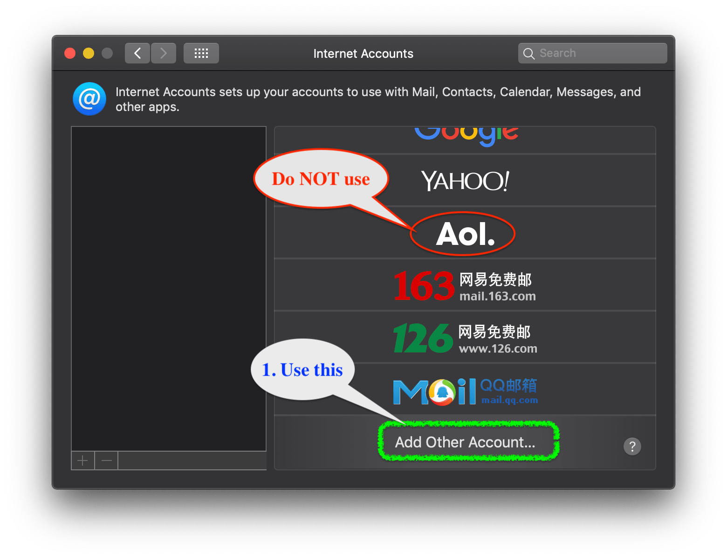This screenshot has height=558, width=727.
Task: Show all preferences with grid icon
Action: click(x=201, y=53)
